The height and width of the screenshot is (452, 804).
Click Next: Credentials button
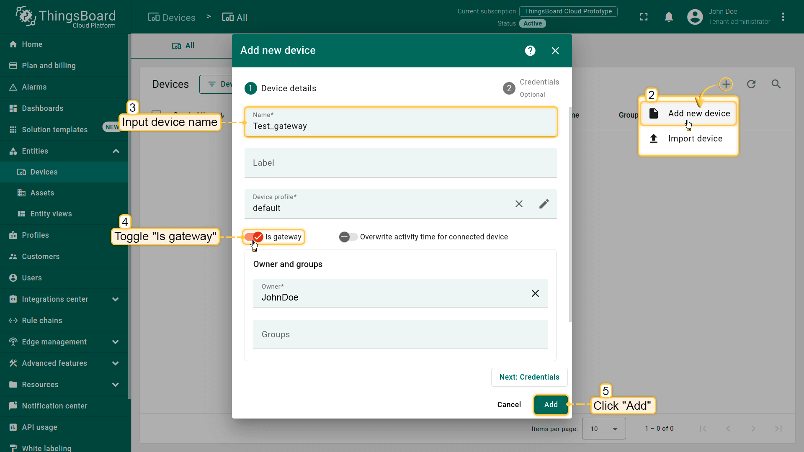click(529, 377)
